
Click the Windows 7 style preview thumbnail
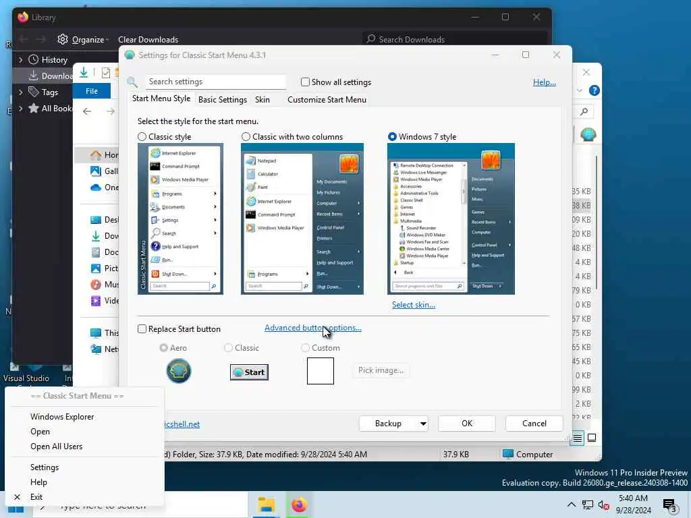click(x=451, y=219)
